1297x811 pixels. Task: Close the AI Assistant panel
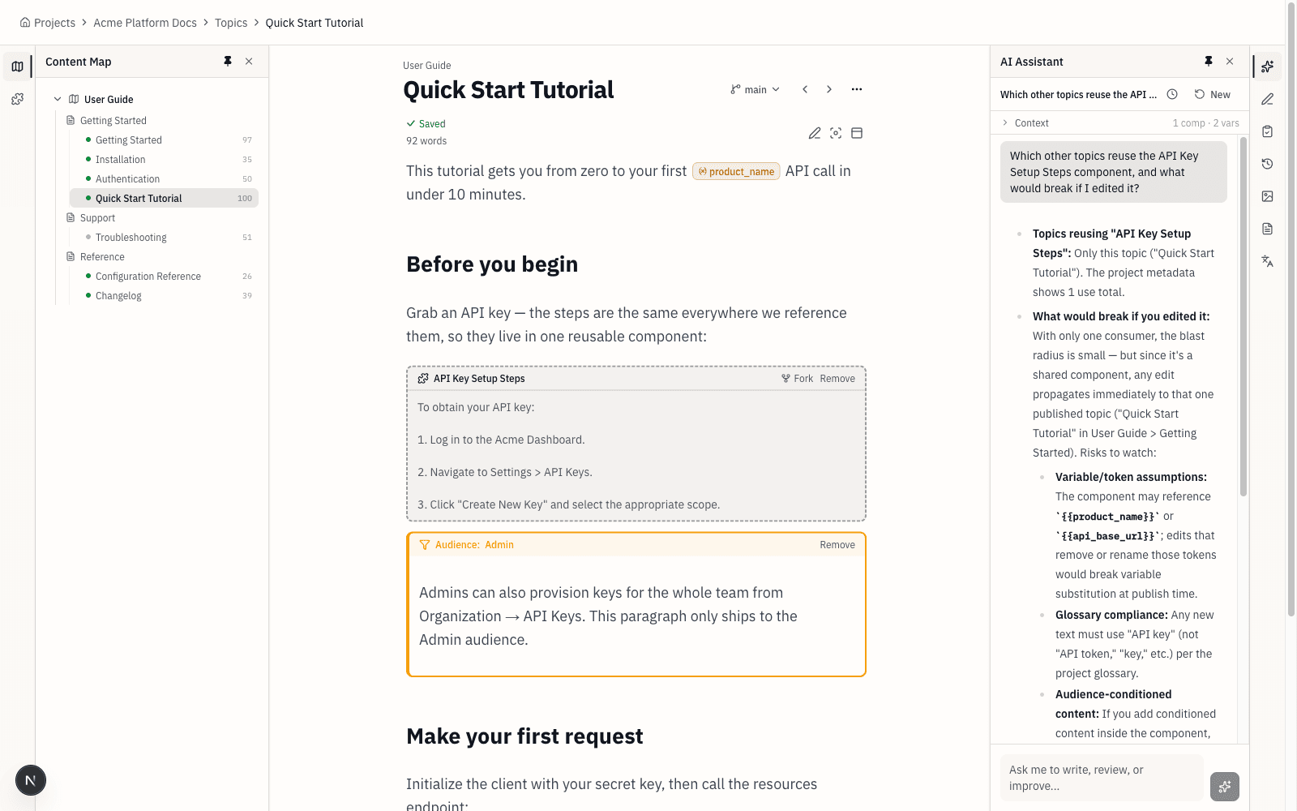[x=1230, y=62]
